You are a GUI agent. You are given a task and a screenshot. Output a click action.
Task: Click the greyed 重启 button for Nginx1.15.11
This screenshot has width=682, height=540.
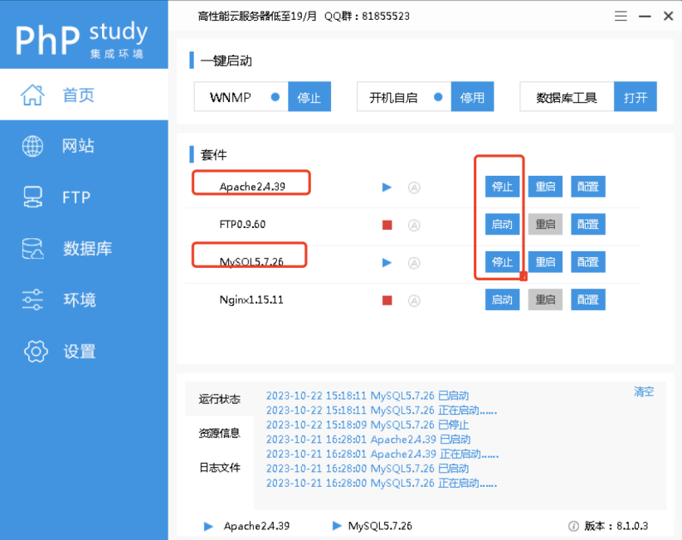[x=545, y=299]
